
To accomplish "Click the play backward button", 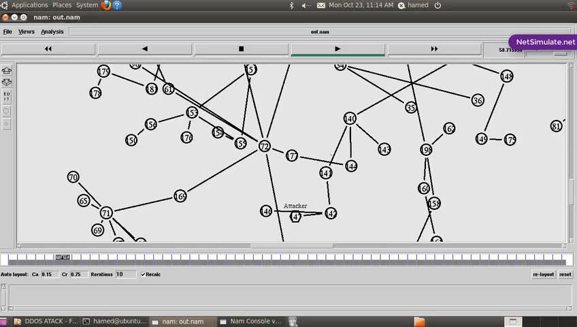I will pyautogui.click(x=145, y=49).
